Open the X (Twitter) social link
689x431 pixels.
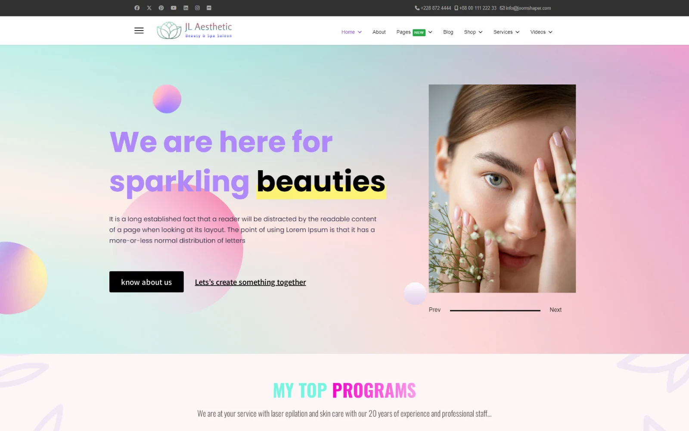149,8
